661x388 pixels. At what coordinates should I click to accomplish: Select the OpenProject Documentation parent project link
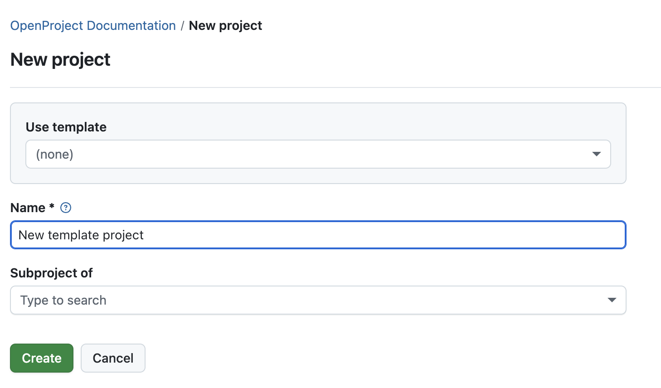tap(93, 25)
